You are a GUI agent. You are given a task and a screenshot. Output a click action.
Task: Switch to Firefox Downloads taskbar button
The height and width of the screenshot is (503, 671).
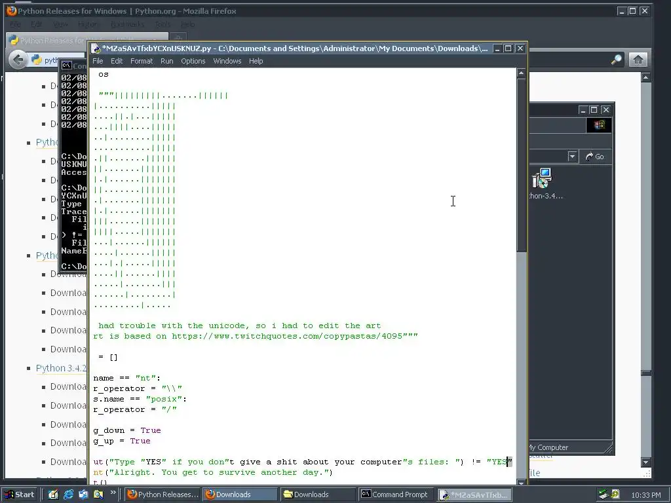pos(240,494)
